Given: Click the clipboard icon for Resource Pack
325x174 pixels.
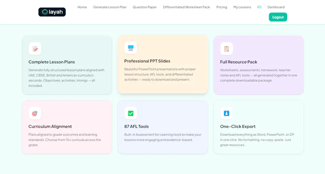Looking at the screenshot, I should point(226,49).
